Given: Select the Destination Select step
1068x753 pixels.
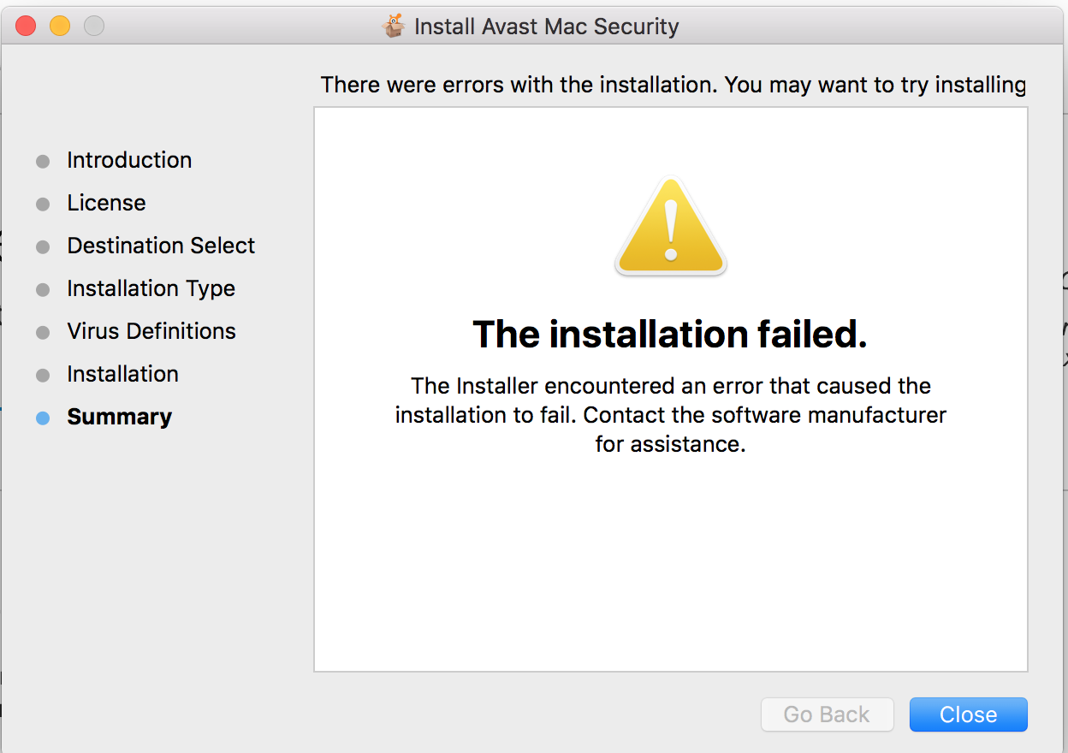Looking at the screenshot, I should [161, 246].
